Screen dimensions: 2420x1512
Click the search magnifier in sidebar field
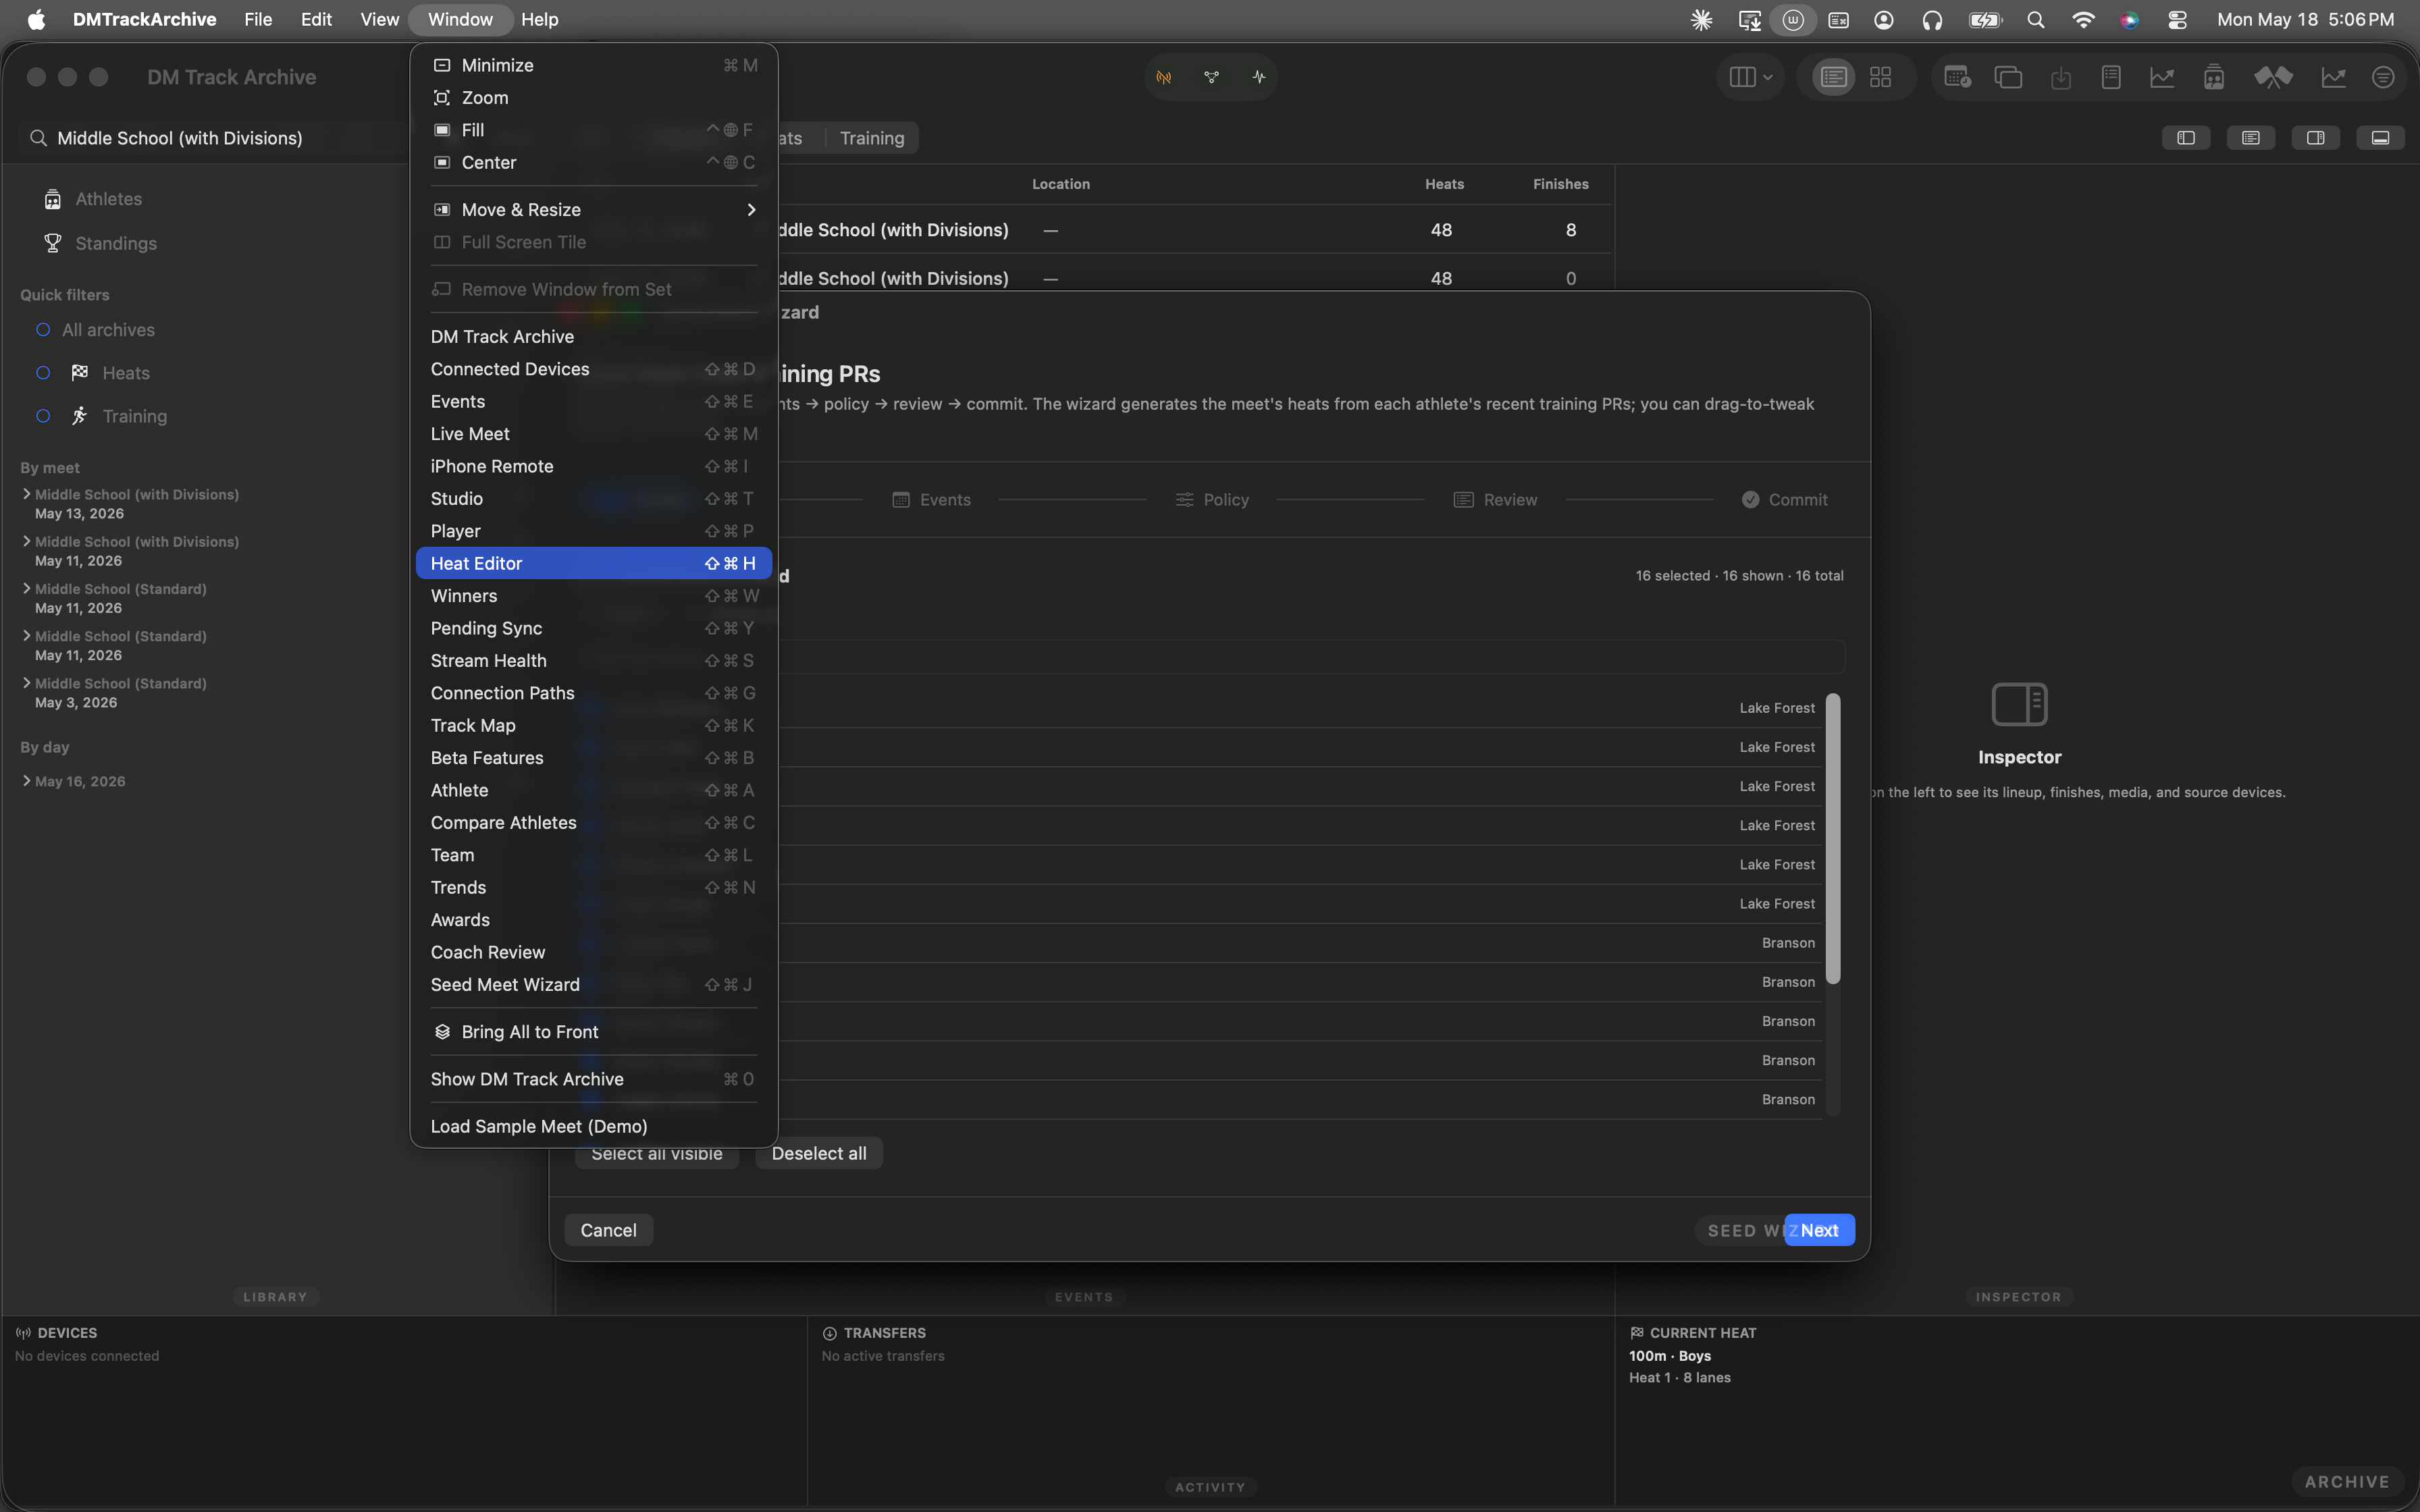click(x=38, y=138)
